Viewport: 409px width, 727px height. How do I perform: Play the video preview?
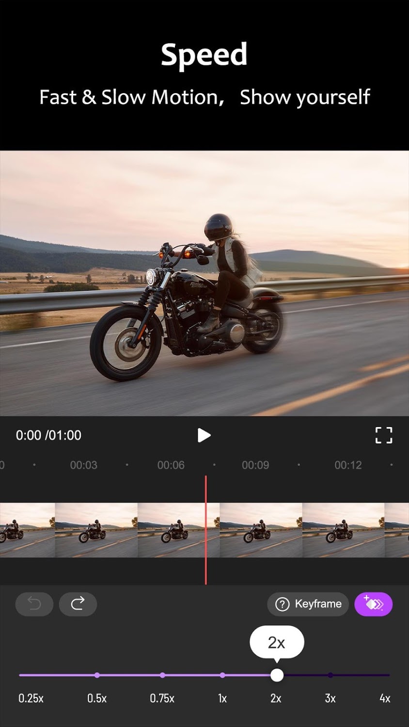[x=204, y=435]
